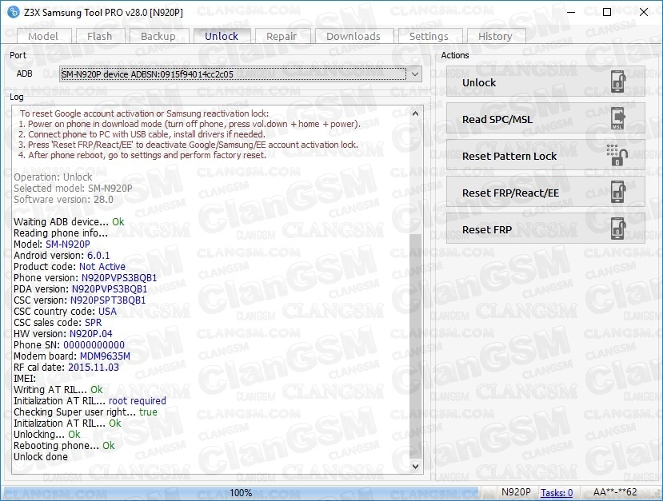Click 'PDA version: N920PVPS3BQB1' log line

tap(80, 289)
